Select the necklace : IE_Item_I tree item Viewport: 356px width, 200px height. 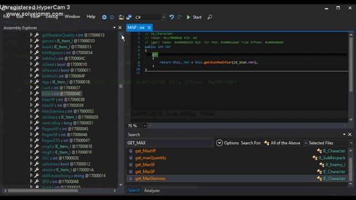(x=70, y=117)
